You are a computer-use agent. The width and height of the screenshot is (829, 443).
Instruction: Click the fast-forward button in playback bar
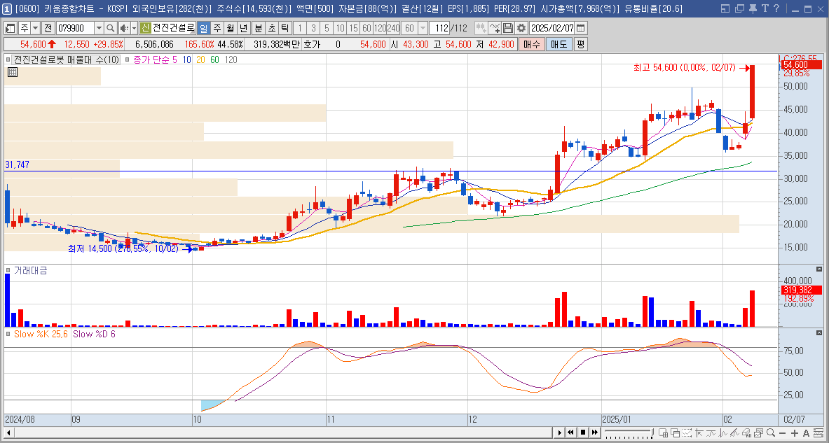pyautogui.click(x=595, y=433)
